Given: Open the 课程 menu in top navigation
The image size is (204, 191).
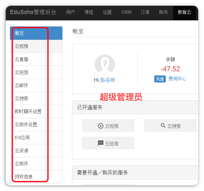Looking at the screenshot, I should click(x=89, y=12).
